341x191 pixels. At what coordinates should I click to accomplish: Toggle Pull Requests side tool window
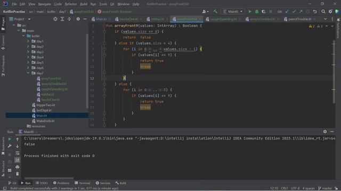tap(3, 66)
